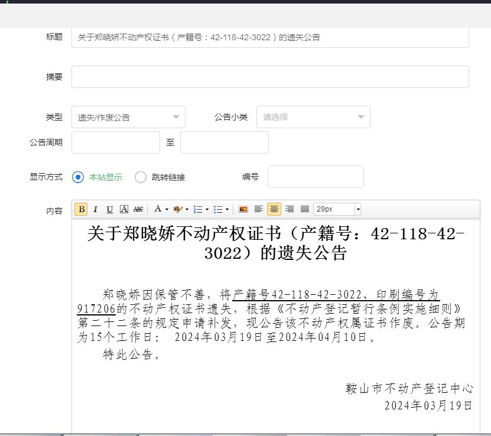Click 鞍山市不动产登记中心 signature text
The image size is (491, 436).
click(x=409, y=388)
